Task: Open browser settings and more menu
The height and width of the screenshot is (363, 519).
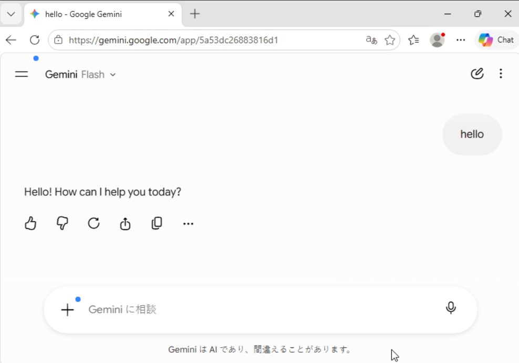Action: coord(461,40)
